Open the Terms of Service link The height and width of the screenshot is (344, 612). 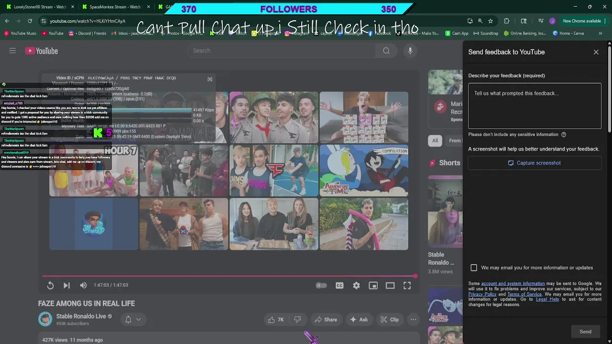[x=525, y=294]
